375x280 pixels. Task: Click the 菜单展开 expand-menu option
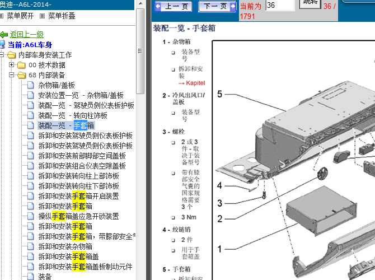(20, 16)
